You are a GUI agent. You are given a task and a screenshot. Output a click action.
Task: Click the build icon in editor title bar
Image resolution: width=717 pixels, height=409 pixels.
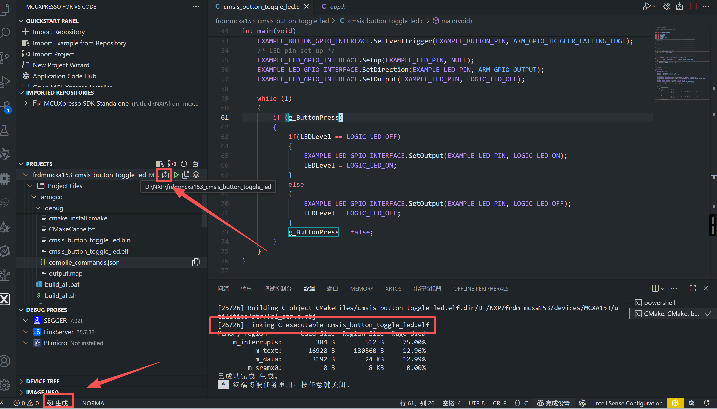(x=680, y=6)
